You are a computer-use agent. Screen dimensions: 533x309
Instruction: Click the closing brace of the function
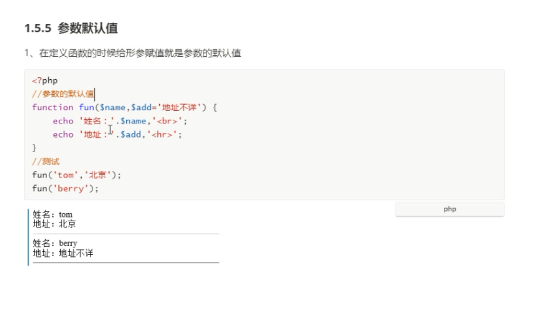(34, 148)
